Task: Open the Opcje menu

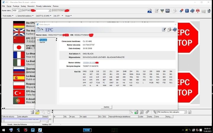Action: (x=9, y=6)
